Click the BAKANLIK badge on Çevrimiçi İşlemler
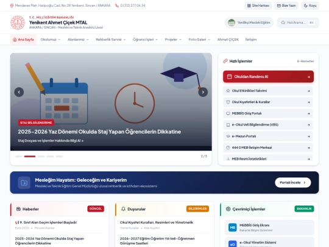Screen dimensions: 329x247 tap(304, 209)
